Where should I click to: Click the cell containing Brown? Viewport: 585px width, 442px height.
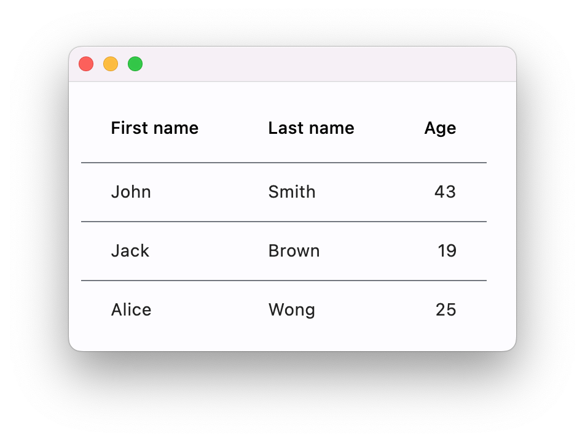click(294, 250)
